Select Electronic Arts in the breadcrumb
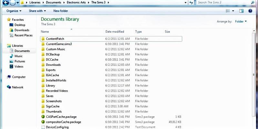 pos(76,3)
